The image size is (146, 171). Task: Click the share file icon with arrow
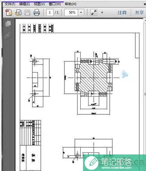click(x=18, y=13)
